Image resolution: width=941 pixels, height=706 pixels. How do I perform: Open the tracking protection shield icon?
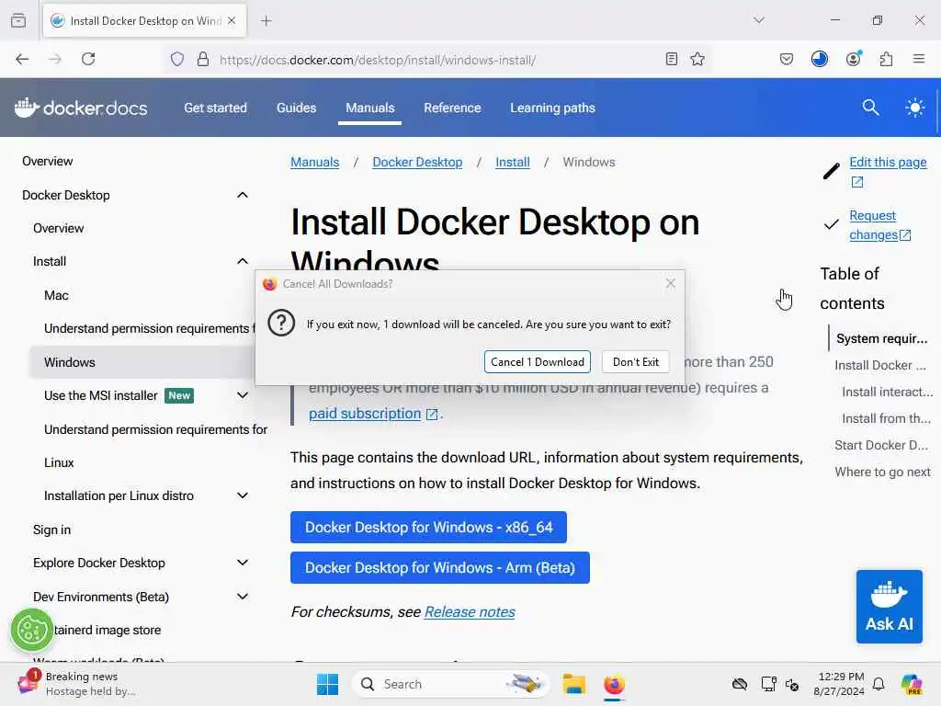coord(177,60)
